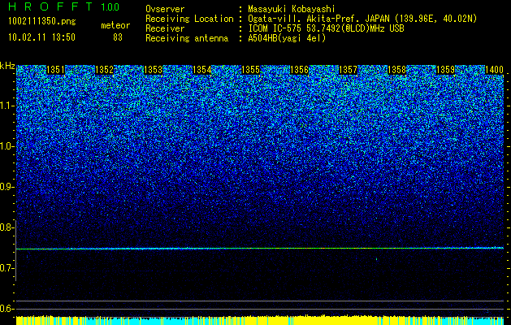Click the 1351 time marker
The width and height of the screenshot is (511, 325).
(56, 70)
